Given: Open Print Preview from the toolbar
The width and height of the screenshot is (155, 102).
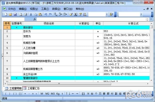Looking at the screenshot, I should pyautogui.click(x=21, y=14).
